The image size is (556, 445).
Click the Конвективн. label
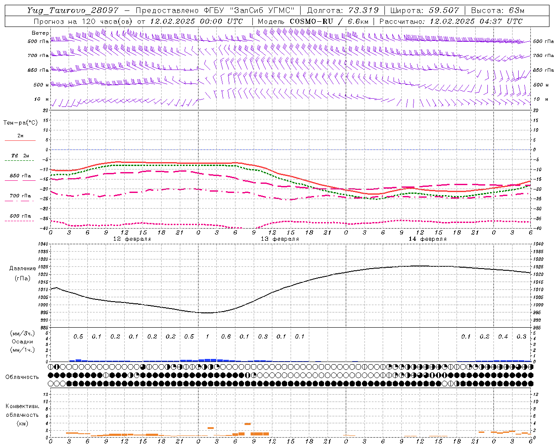(x=22, y=406)
